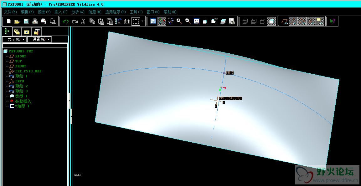Switch to Hidden Line display
361x186 pixels.
coord(254,21)
